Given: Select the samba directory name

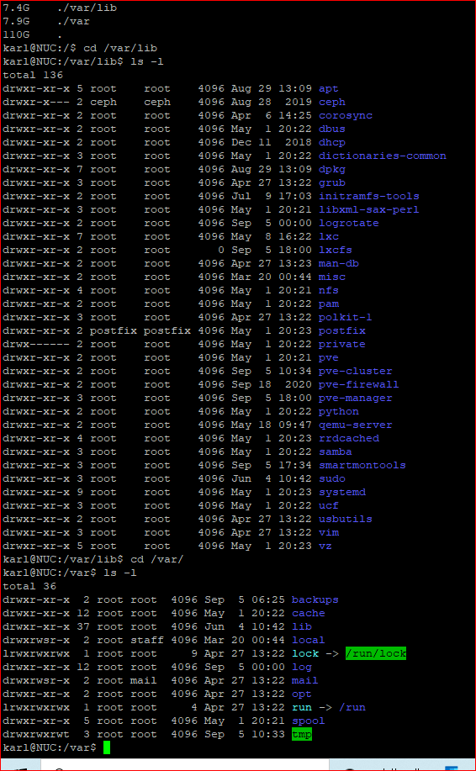Looking at the screenshot, I should [336, 452].
